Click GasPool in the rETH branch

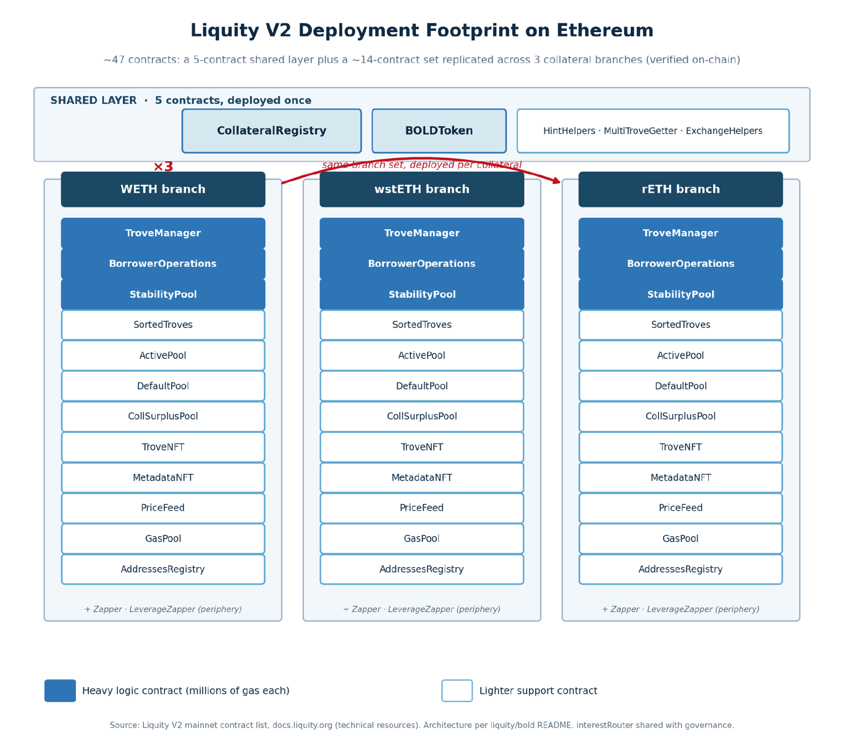coord(680,539)
